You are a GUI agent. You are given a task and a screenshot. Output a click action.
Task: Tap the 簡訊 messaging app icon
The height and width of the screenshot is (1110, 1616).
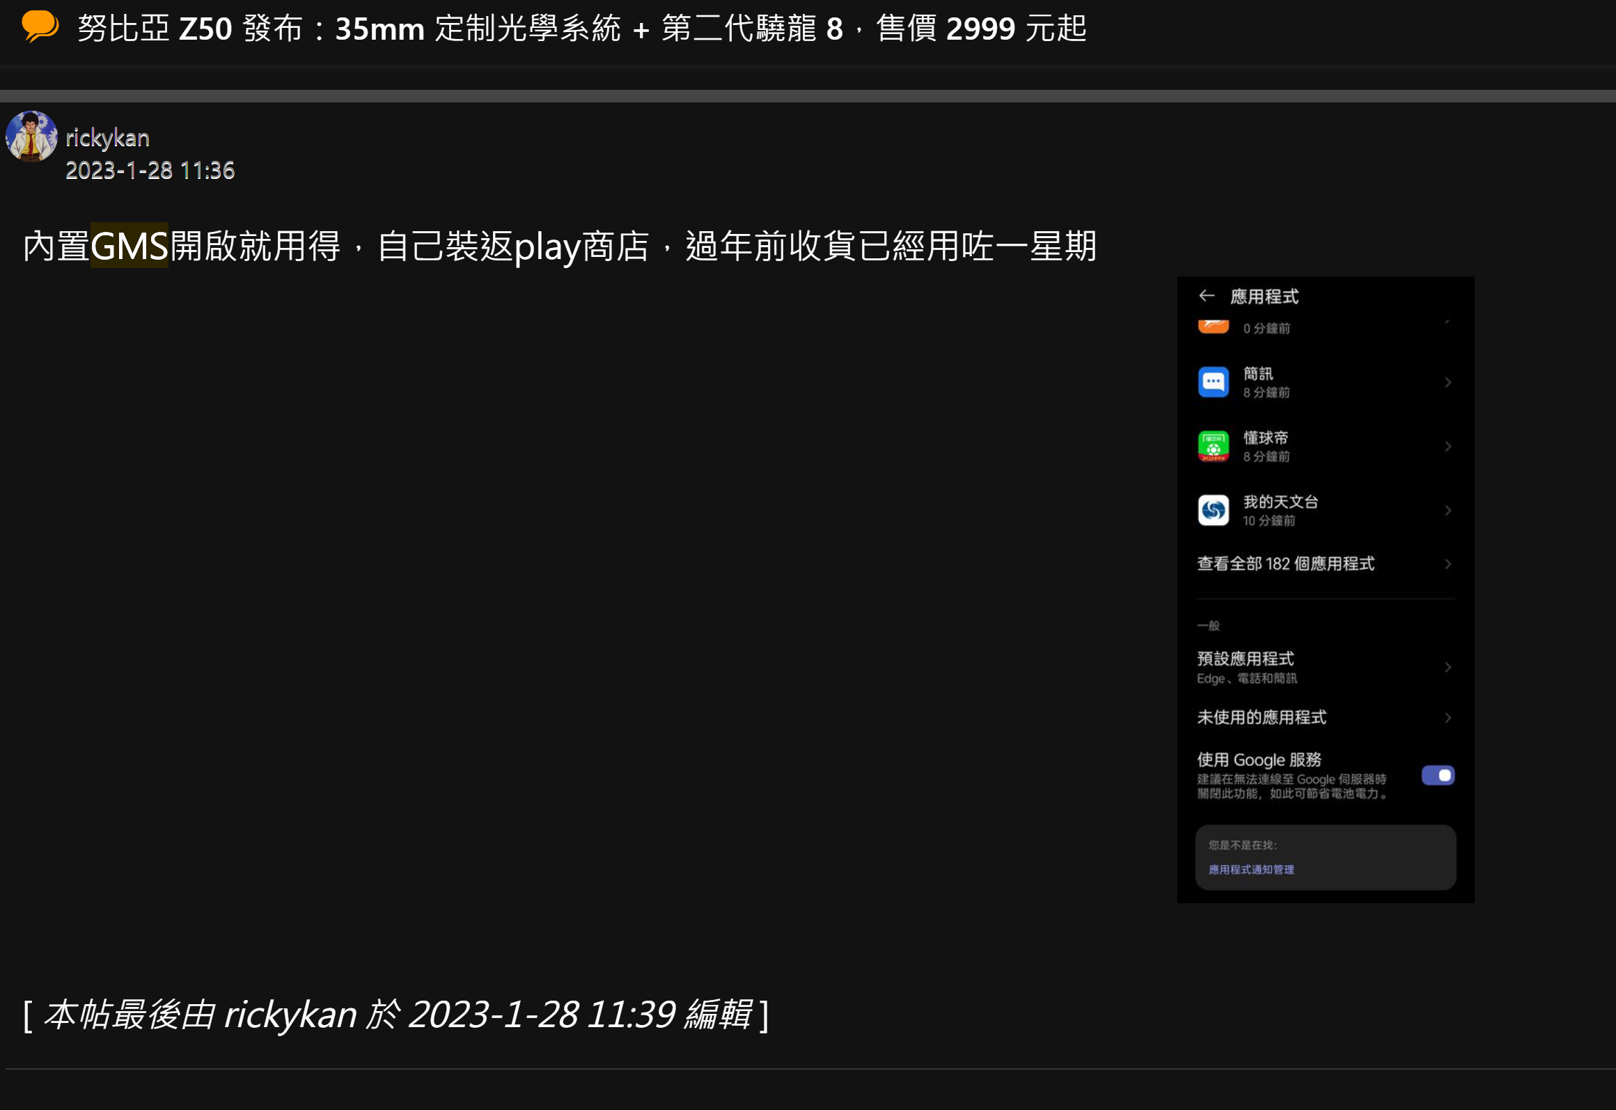point(1213,382)
